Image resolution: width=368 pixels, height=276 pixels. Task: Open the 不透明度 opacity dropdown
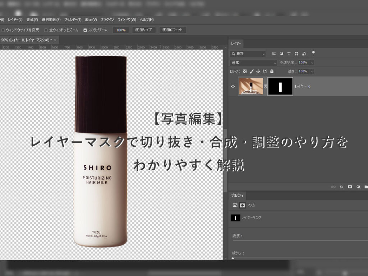(312, 63)
